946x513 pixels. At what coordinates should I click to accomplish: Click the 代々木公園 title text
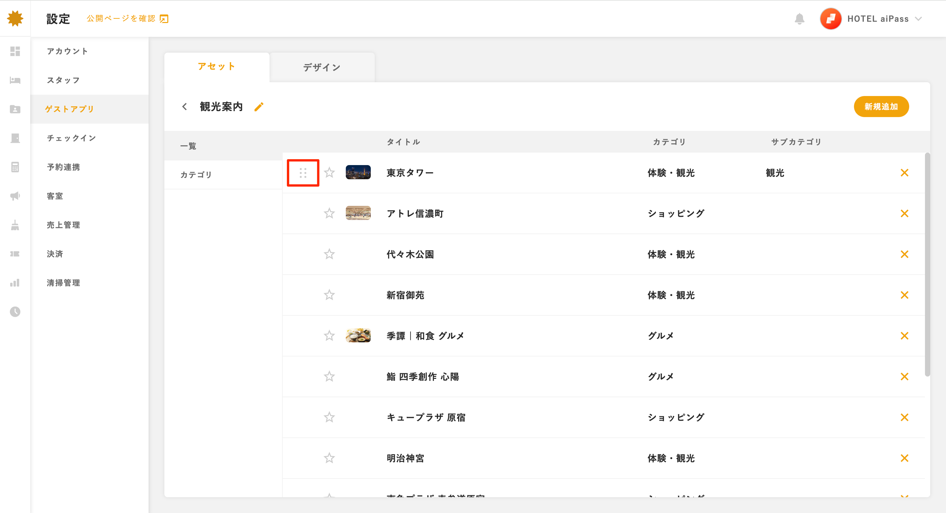click(410, 254)
